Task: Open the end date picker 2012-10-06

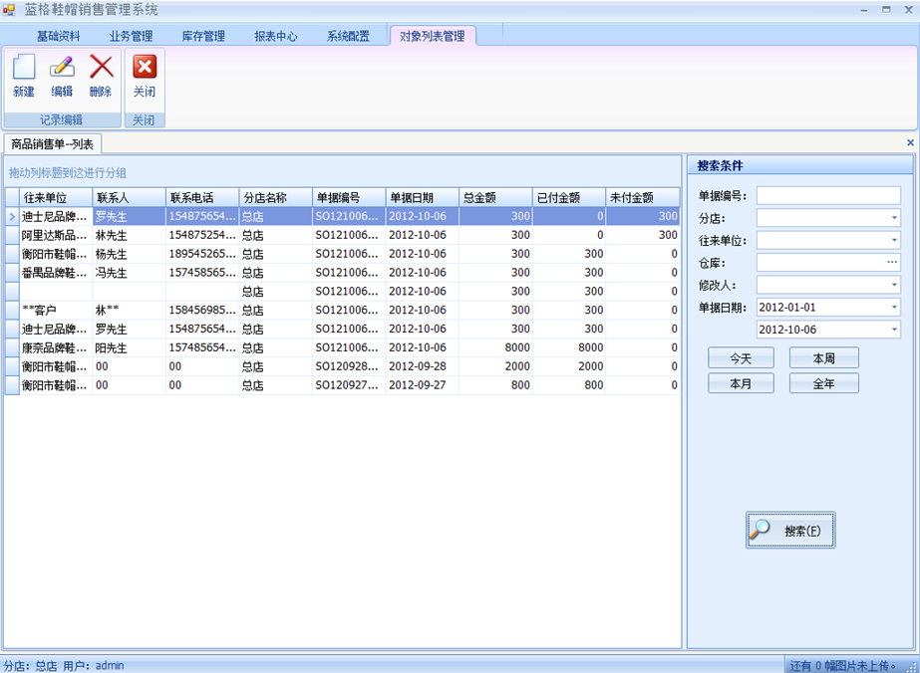Action: [893, 330]
